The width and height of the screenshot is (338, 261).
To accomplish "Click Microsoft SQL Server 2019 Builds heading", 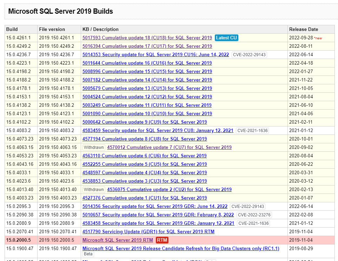I will coord(61,11).
